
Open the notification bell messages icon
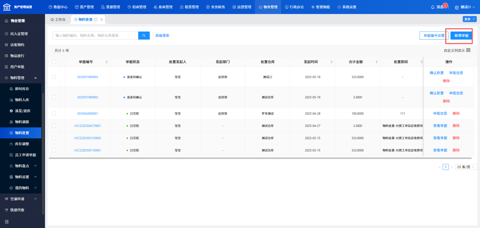(433, 7)
